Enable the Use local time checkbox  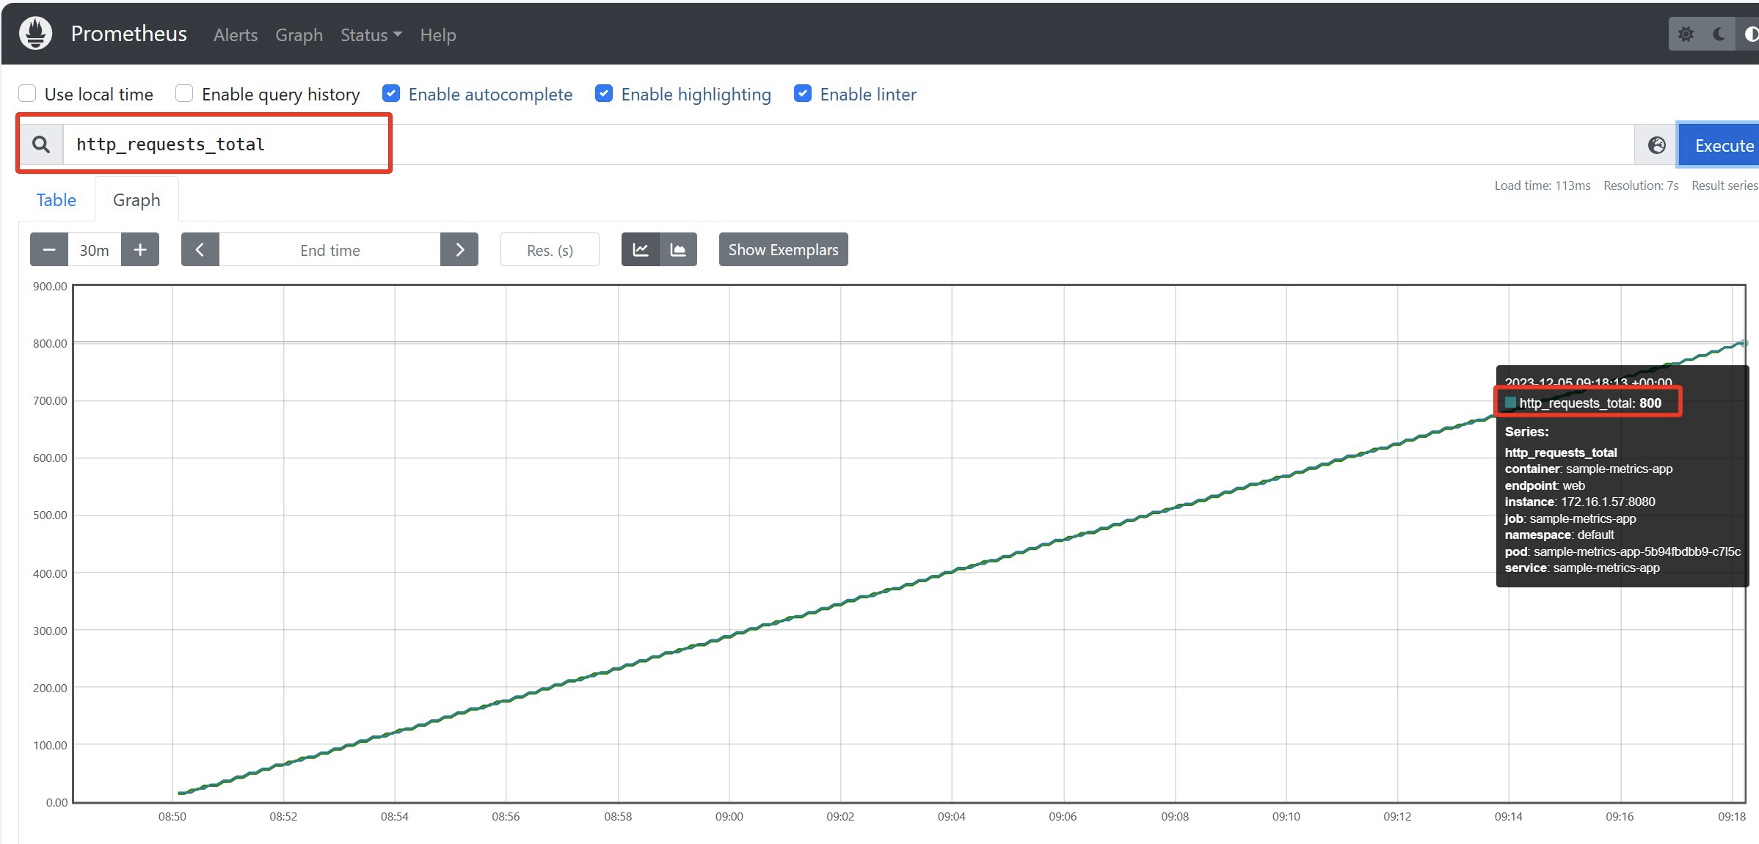tap(27, 94)
